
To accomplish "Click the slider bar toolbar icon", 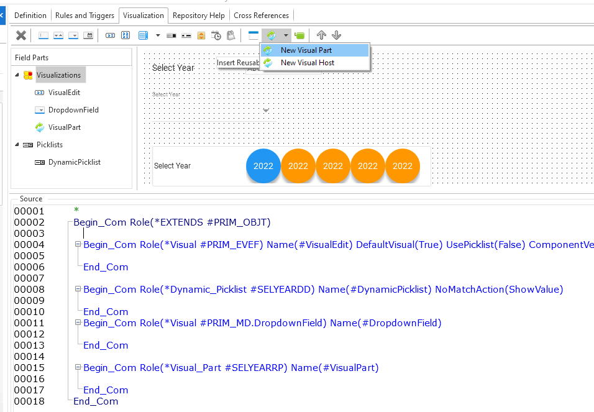I will [186, 35].
